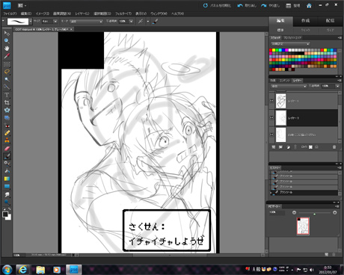Swap foreground and background colors
Image resolution: width=344 pixels, height=275 pixels.
tap(10, 209)
